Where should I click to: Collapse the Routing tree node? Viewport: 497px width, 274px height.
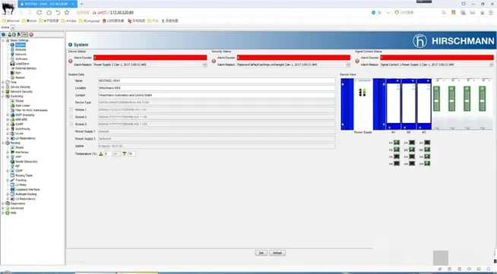tap(3, 143)
